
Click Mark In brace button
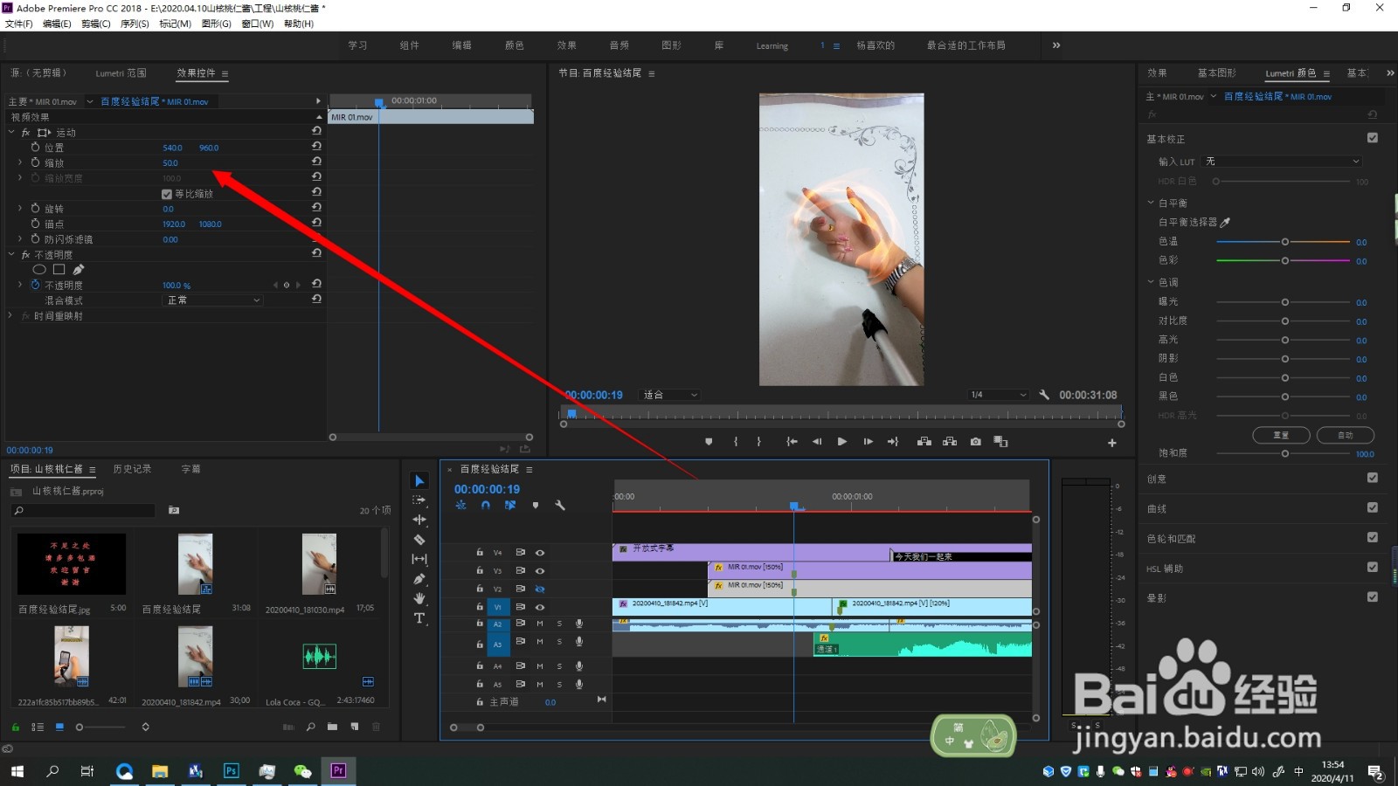coord(736,442)
